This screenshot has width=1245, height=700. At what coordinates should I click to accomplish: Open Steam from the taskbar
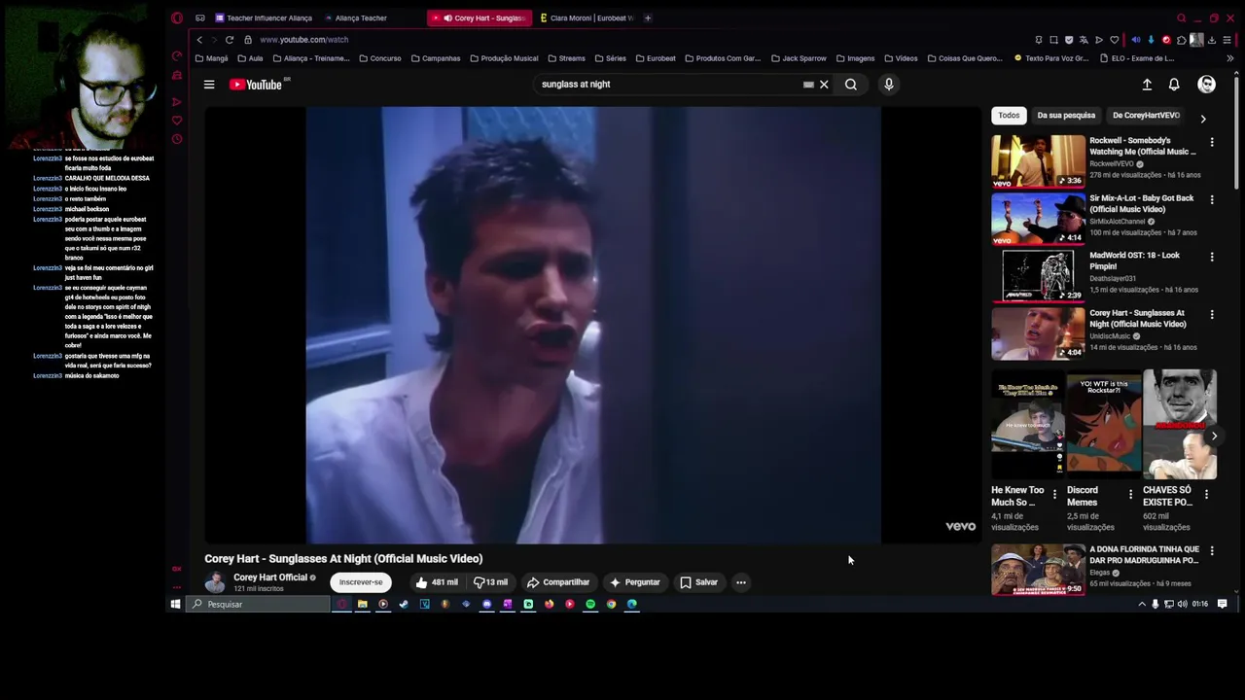[x=404, y=605]
